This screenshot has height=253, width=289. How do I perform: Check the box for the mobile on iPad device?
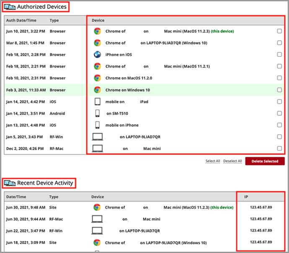point(279,102)
